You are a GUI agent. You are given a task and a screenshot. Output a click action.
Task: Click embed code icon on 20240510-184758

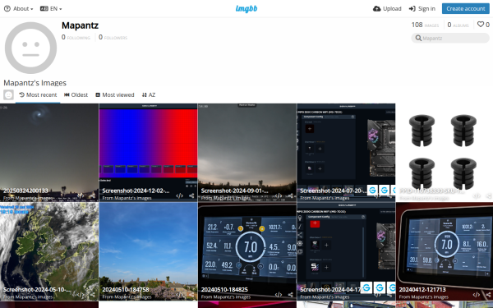(179, 295)
